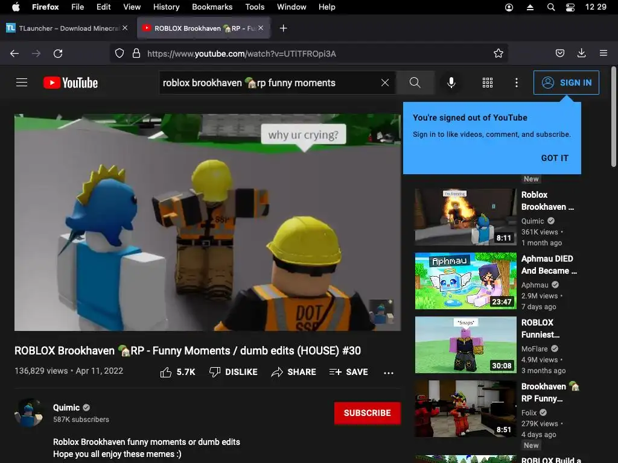618x463 pixels.
Task: Close the ROBLOX Brookhaven YouTube tab
Action: [261, 28]
